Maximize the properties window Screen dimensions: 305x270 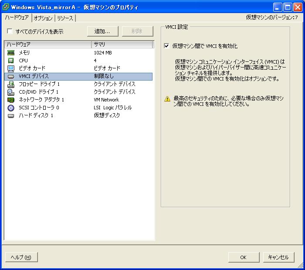pos(288,7)
